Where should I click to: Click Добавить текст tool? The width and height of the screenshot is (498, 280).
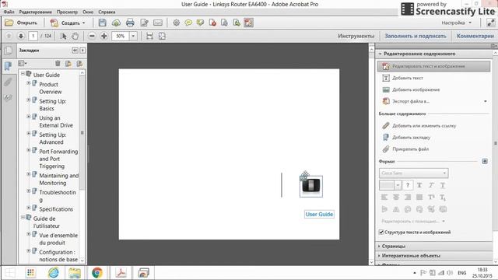tap(402, 78)
